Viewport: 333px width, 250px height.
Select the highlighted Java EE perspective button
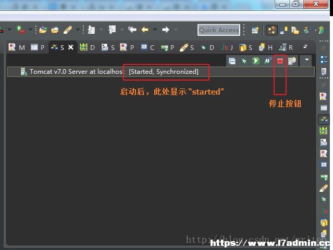[272, 30]
